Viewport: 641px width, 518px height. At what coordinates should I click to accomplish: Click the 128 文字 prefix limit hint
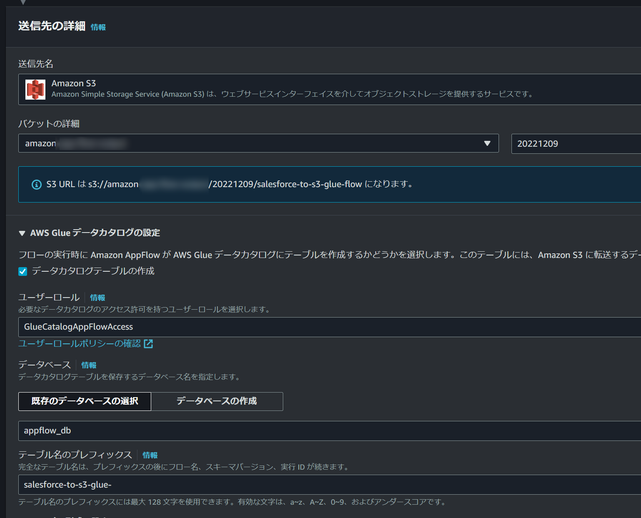[232, 502]
